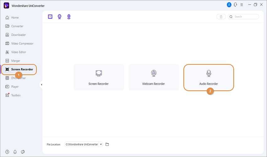Launch the Webcam Recorder card
This screenshot has height=157, width=267.
pyautogui.click(x=154, y=78)
